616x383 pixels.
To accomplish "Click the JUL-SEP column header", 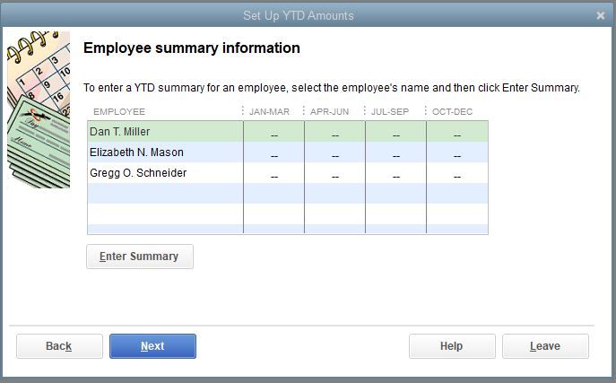I will 390,111.
